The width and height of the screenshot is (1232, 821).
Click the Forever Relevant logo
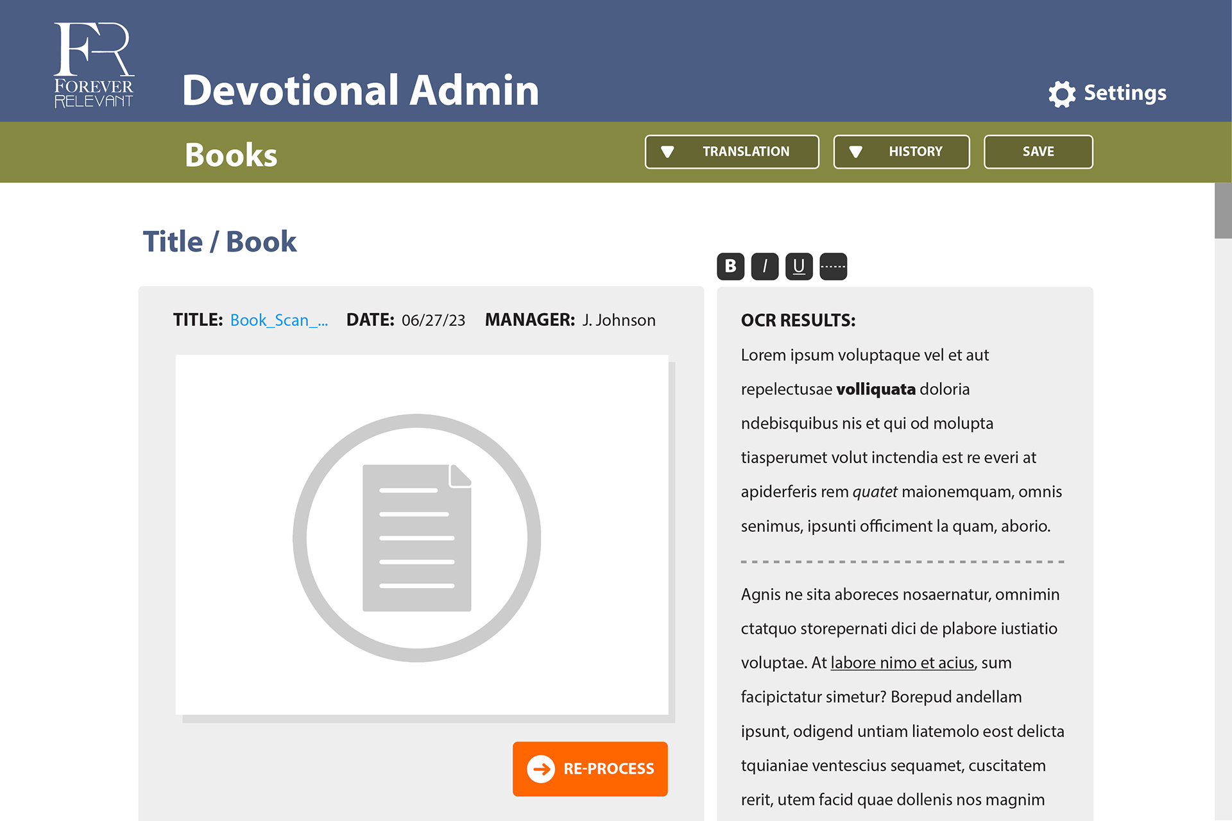[94, 64]
